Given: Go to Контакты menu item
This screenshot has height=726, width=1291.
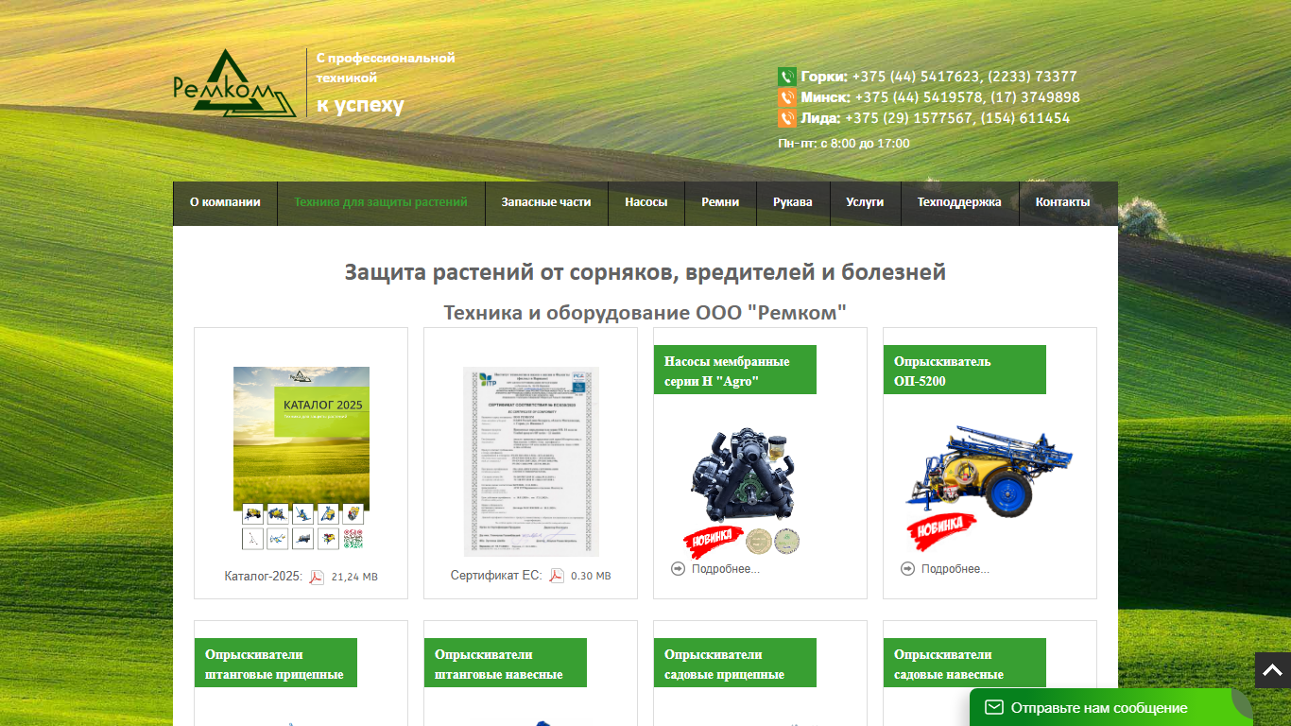Looking at the screenshot, I should coord(1062,202).
